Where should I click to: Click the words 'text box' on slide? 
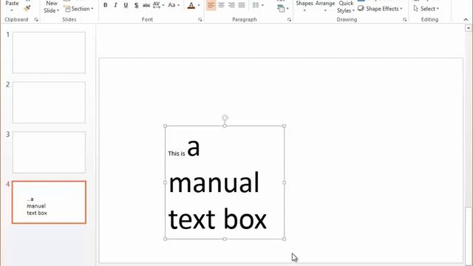217,219
